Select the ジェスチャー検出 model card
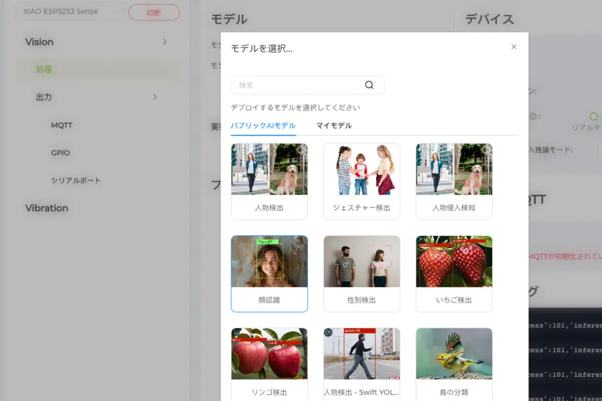Image resolution: width=602 pixels, height=401 pixels. pos(362,181)
